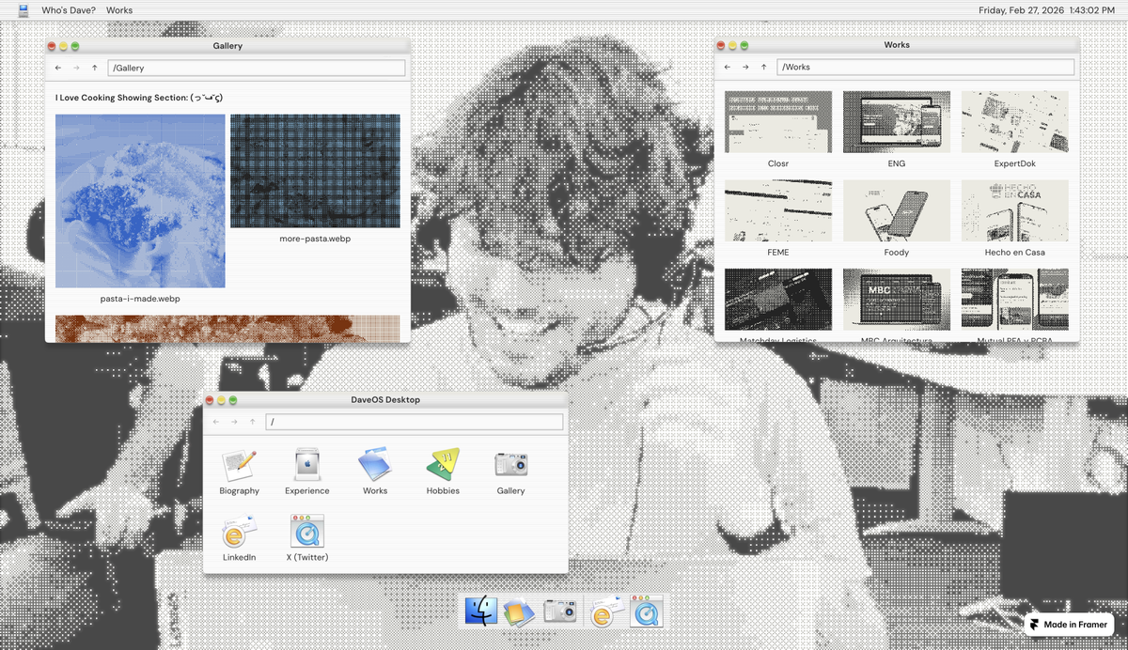Click the camera icon in the dock

[x=559, y=611]
